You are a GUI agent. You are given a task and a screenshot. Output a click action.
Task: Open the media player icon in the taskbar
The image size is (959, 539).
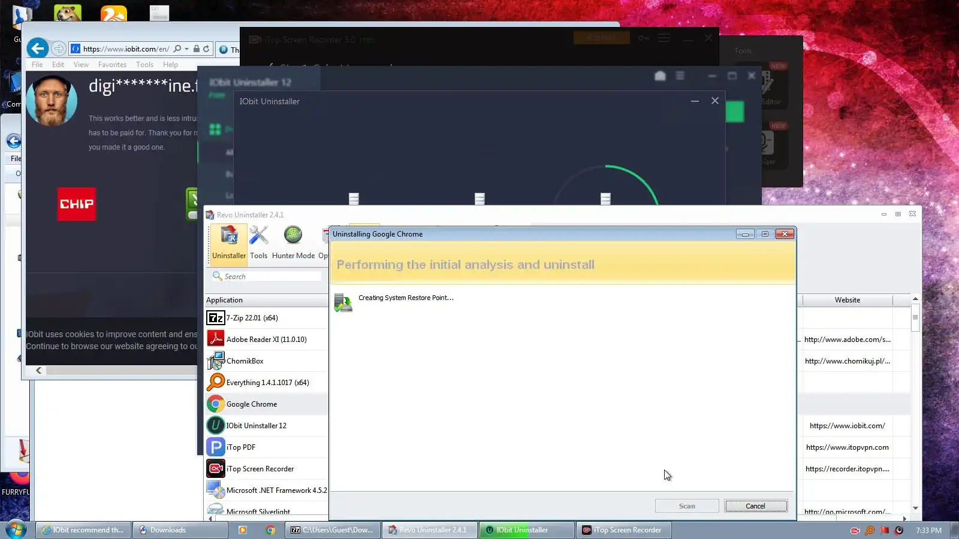pos(243,530)
